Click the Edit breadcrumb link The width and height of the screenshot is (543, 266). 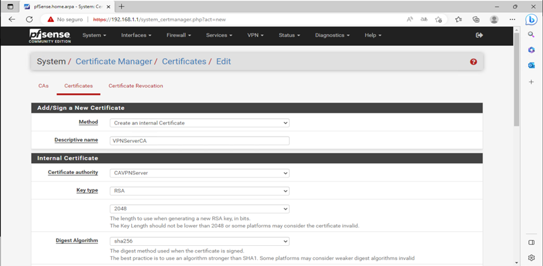click(223, 62)
